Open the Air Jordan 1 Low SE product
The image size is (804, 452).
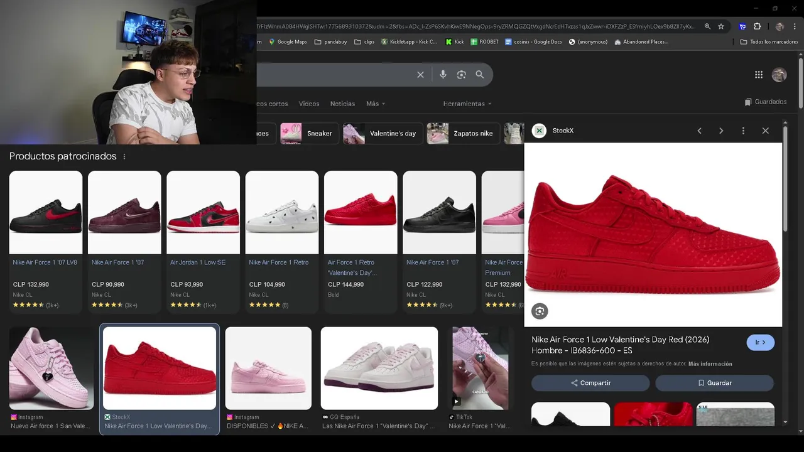203,242
